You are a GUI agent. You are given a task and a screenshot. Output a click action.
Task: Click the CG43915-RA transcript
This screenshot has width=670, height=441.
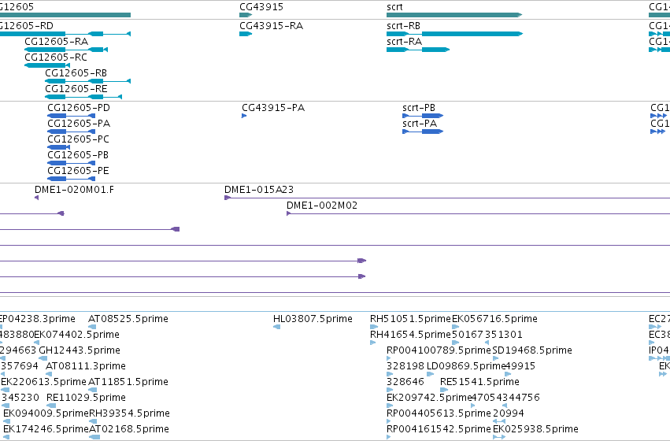tap(246, 34)
